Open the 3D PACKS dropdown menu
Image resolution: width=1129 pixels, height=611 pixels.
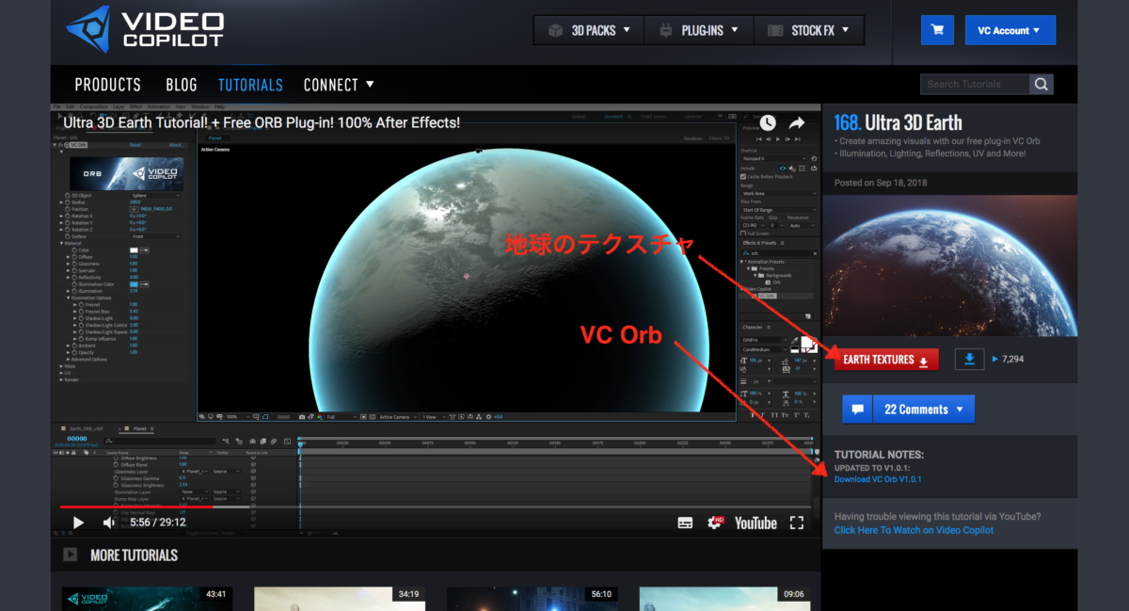tap(589, 30)
